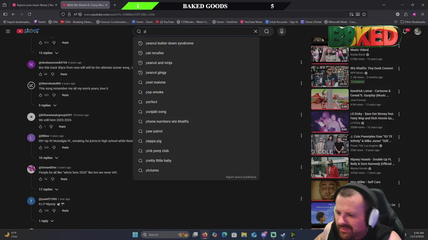428x240 pixels.
Task: Open Steam from the taskbar
Action: coord(283,235)
